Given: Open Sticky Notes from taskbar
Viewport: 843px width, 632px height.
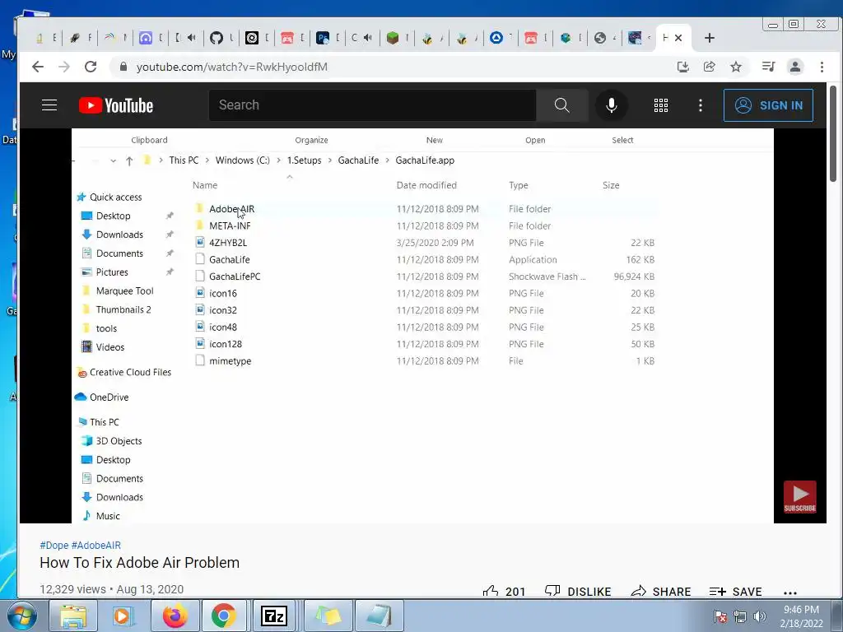Looking at the screenshot, I should pos(328,616).
